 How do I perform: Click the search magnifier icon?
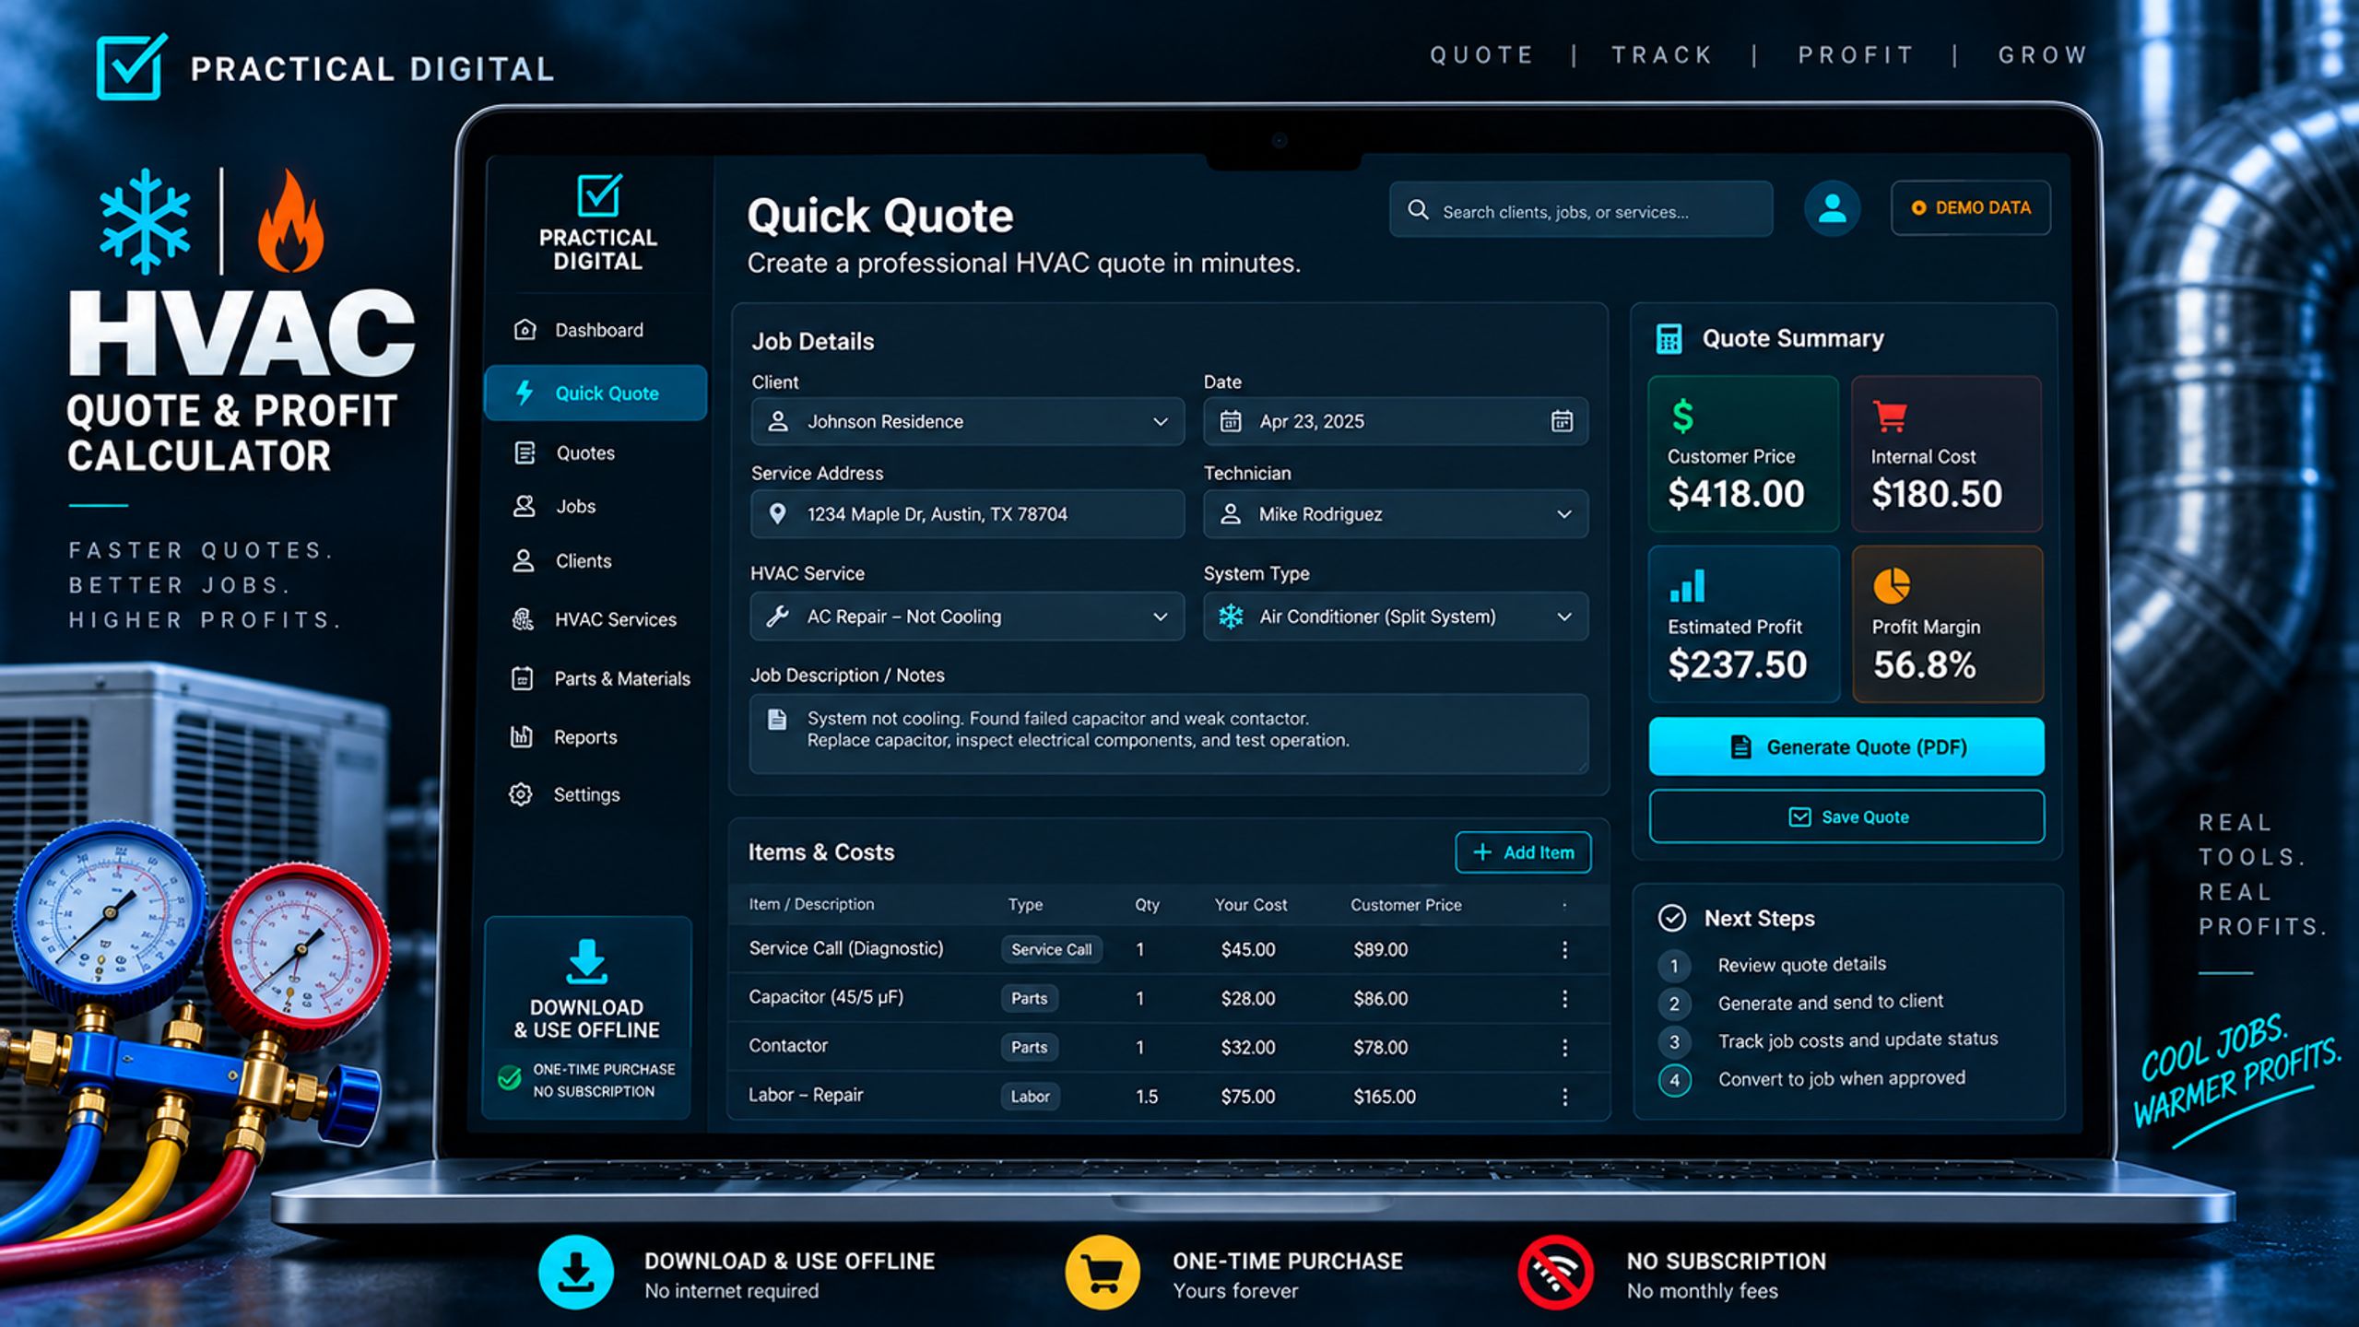(x=1418, y=210)
